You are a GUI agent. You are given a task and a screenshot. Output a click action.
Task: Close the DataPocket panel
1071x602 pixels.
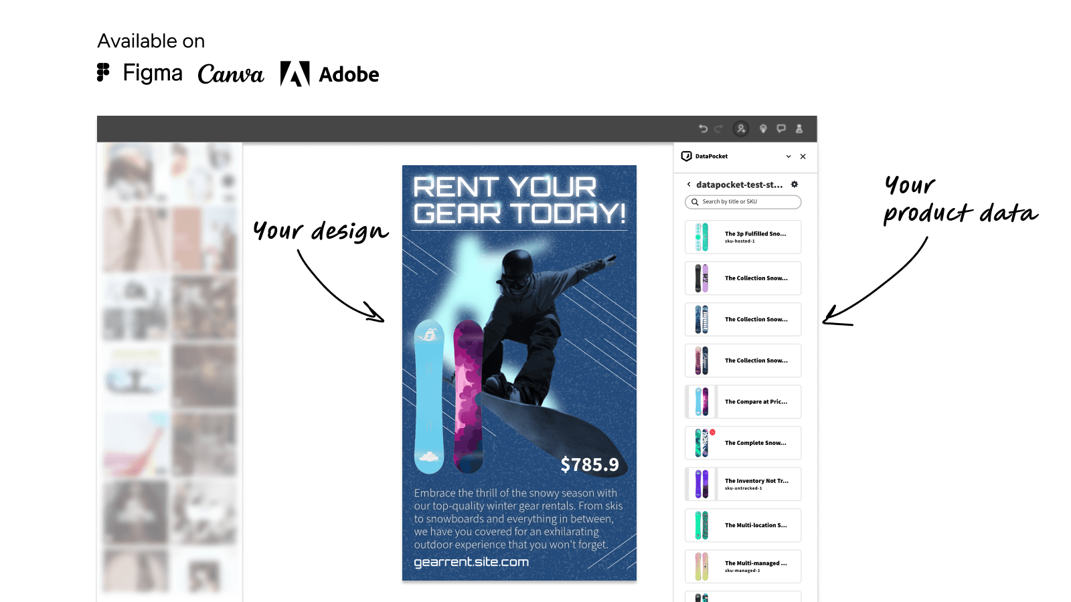tap(803, 157)
